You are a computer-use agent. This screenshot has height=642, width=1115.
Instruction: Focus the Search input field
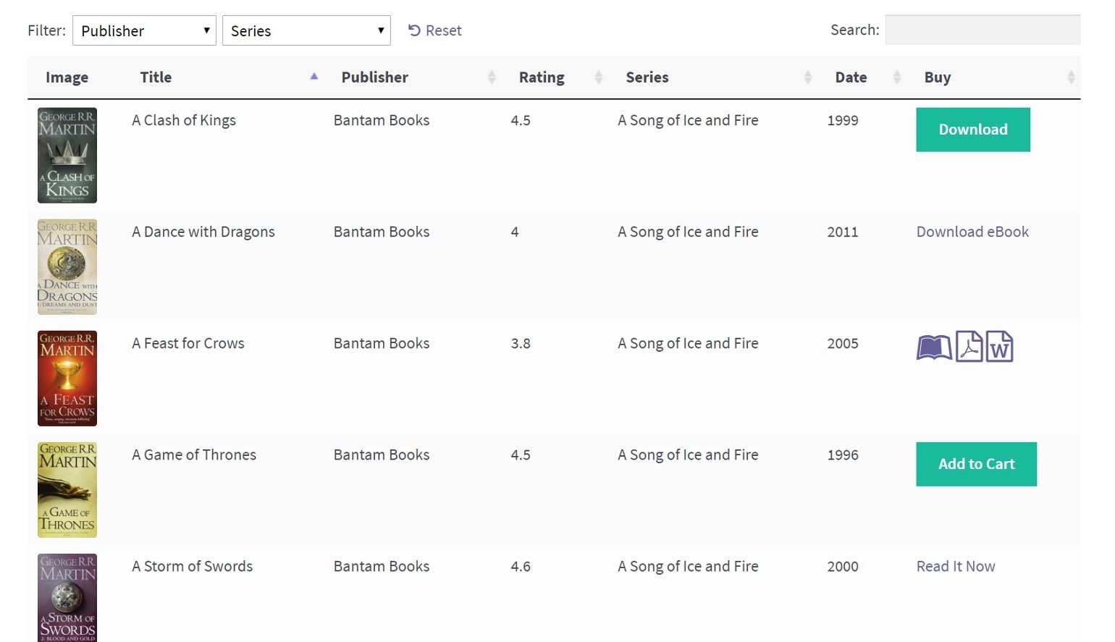pyautogui.click(x=982, y=30)
